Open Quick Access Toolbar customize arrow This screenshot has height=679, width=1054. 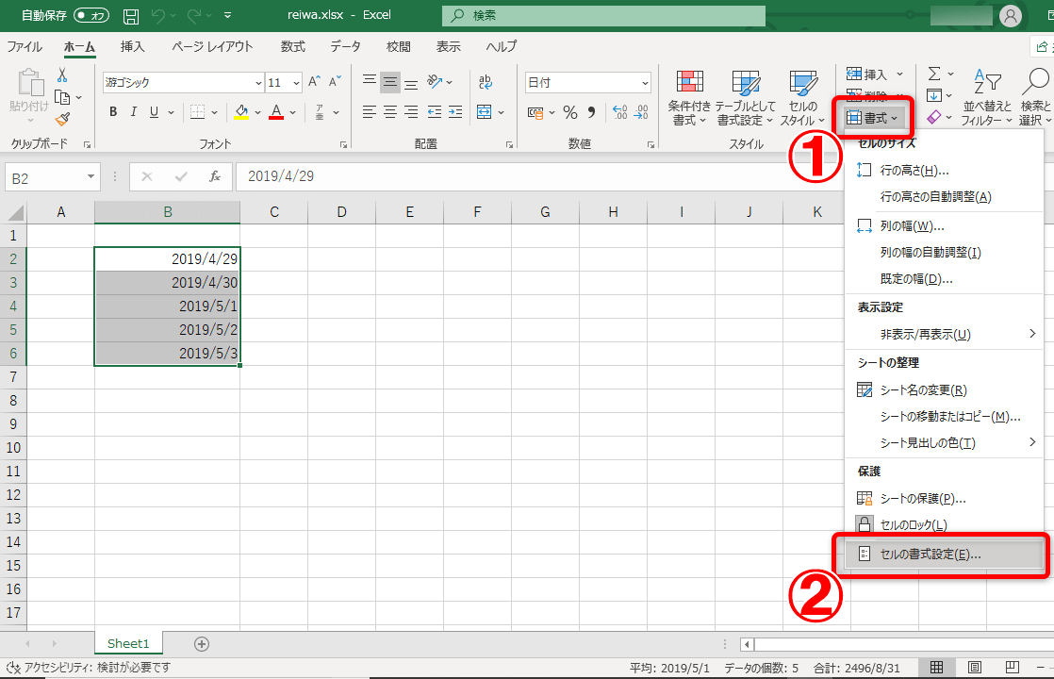coord(227,15)
